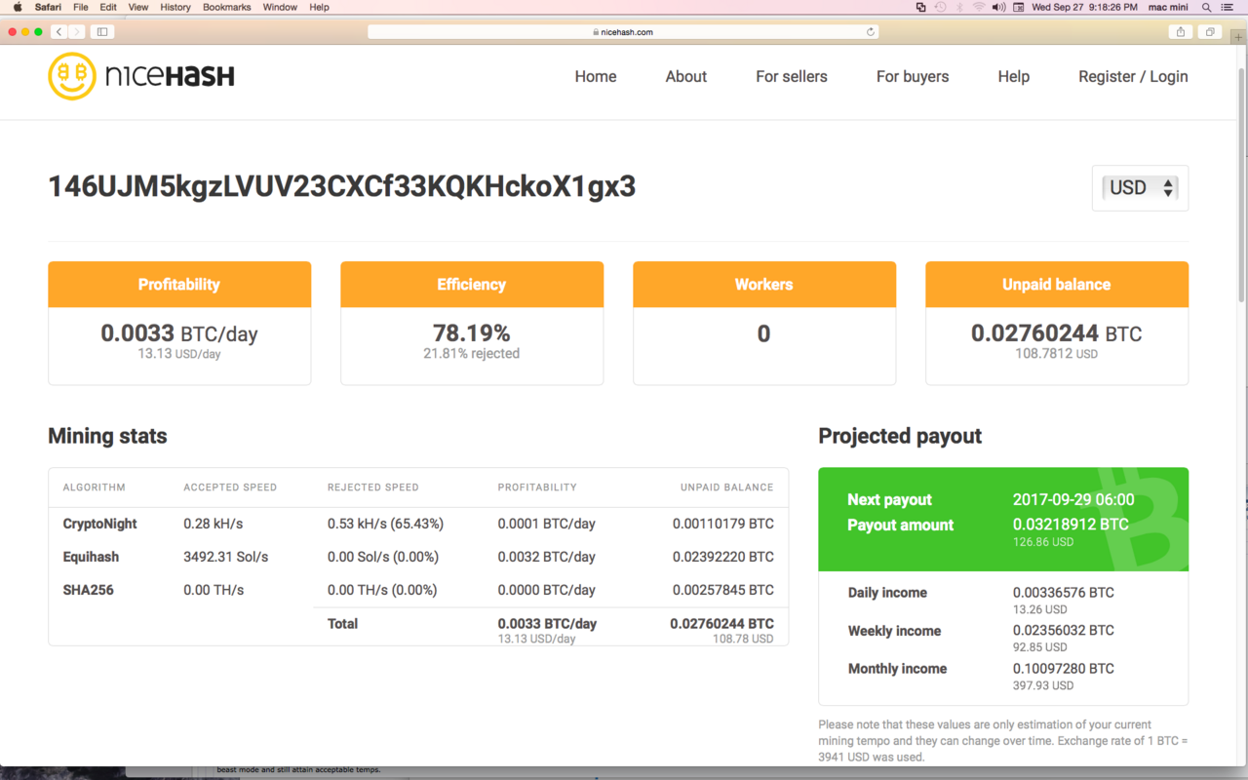Click the Algorithm column header

pos(94,487)
